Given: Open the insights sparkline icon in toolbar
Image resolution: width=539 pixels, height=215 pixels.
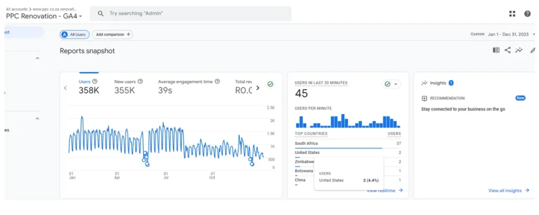Looking at the screenshot, I should pos(519,50).
